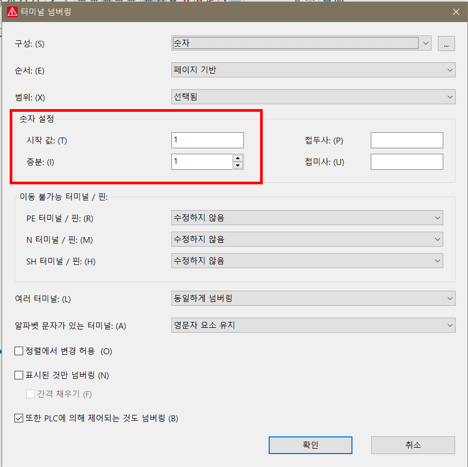Click the 범위: (X) label
This screenshot has height=467, width=468.
(x=30, y=98)
